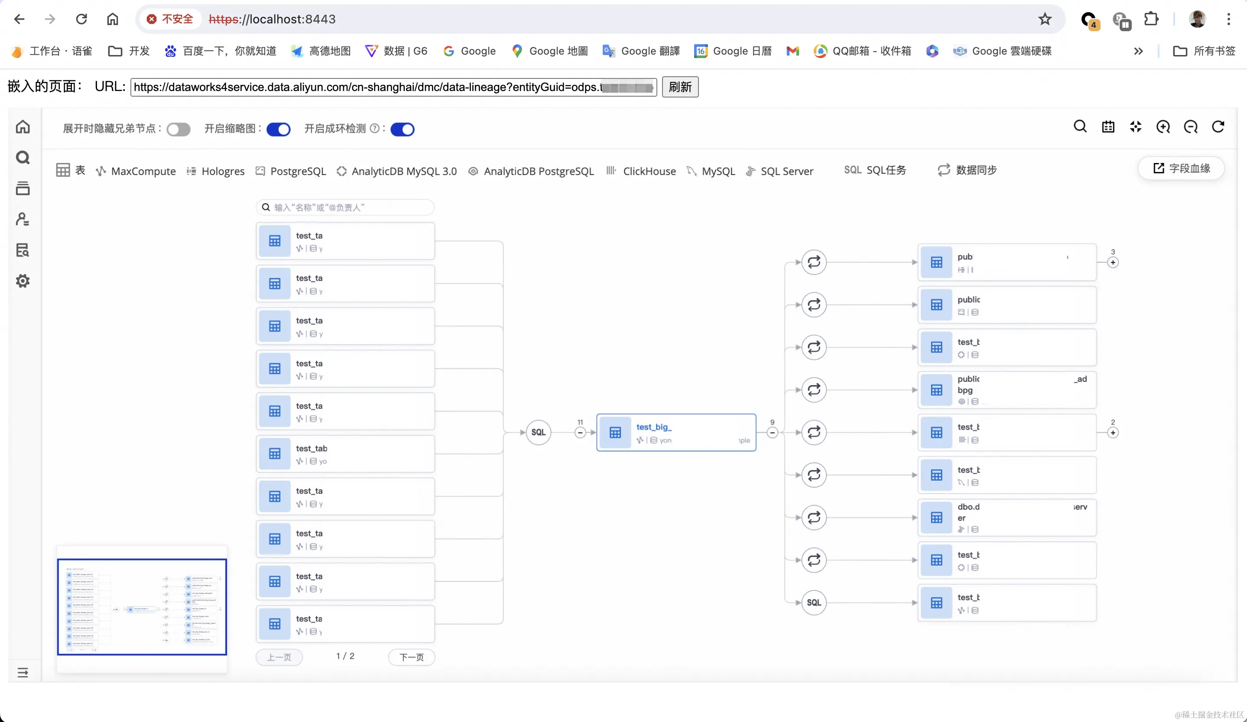Viewport: 1247px width, 722px height.
Task: Click the SQL node left of test_big_
Action: (x=539, y=433)
